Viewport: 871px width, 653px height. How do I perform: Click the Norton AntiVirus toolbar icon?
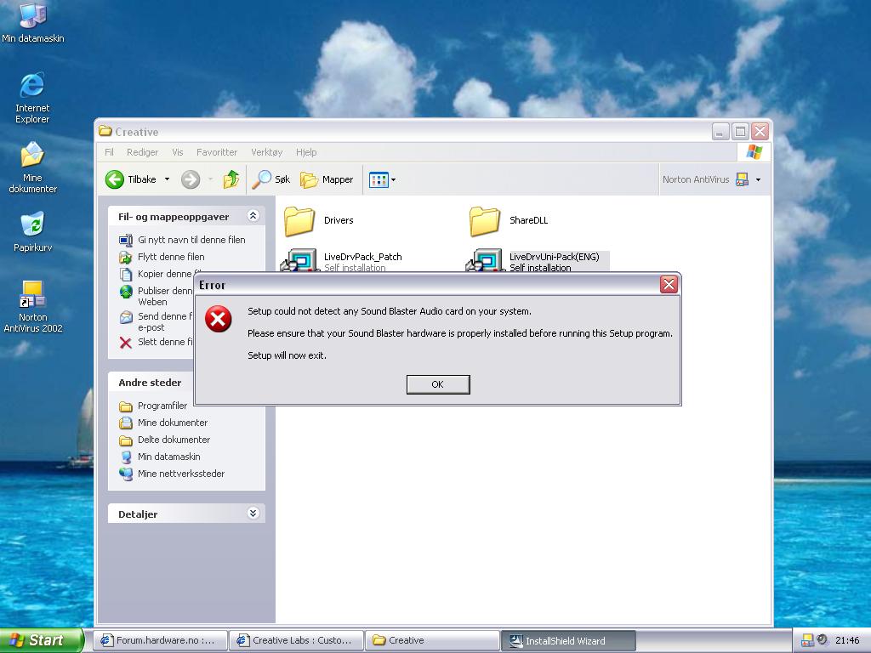742,179
